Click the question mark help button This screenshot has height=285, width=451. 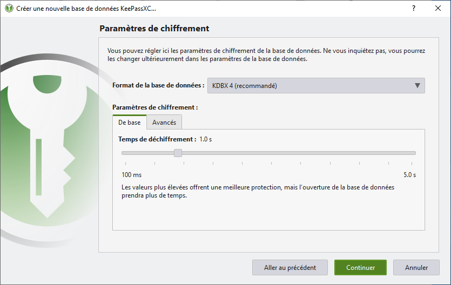click(x=414, y=8)
